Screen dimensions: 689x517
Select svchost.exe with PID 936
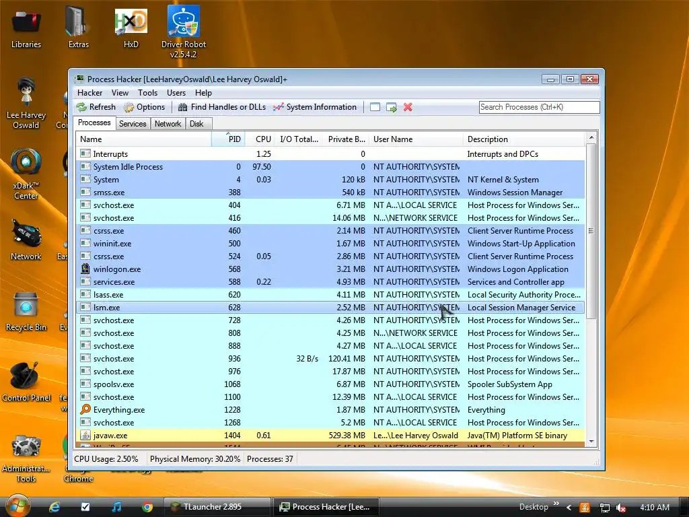click(330, 359)
